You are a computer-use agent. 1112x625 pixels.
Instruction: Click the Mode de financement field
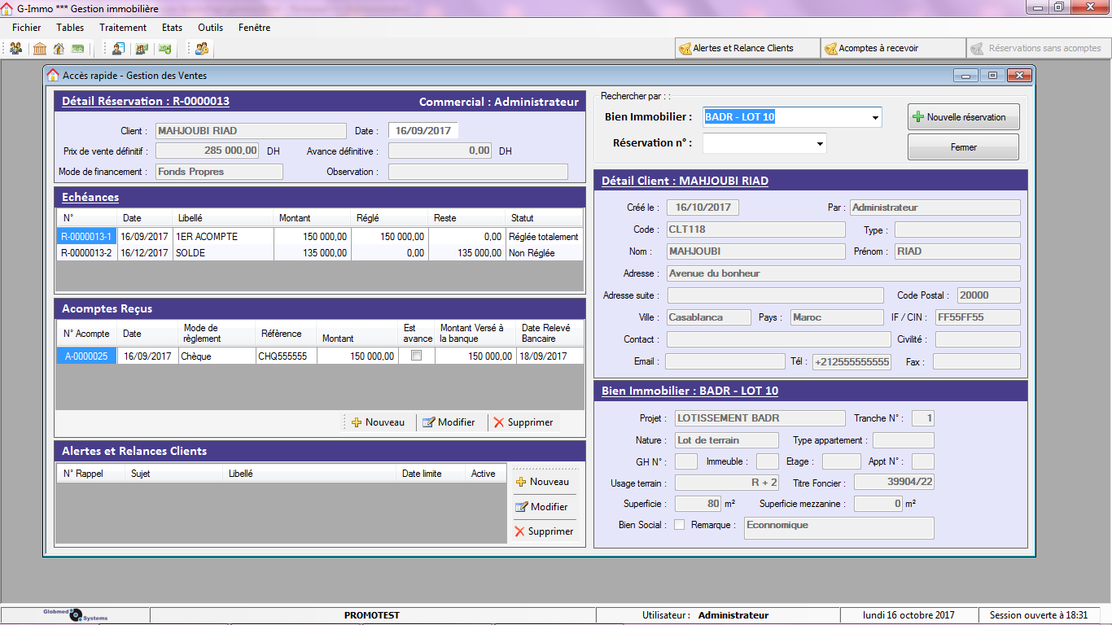(x=219, y=172)
